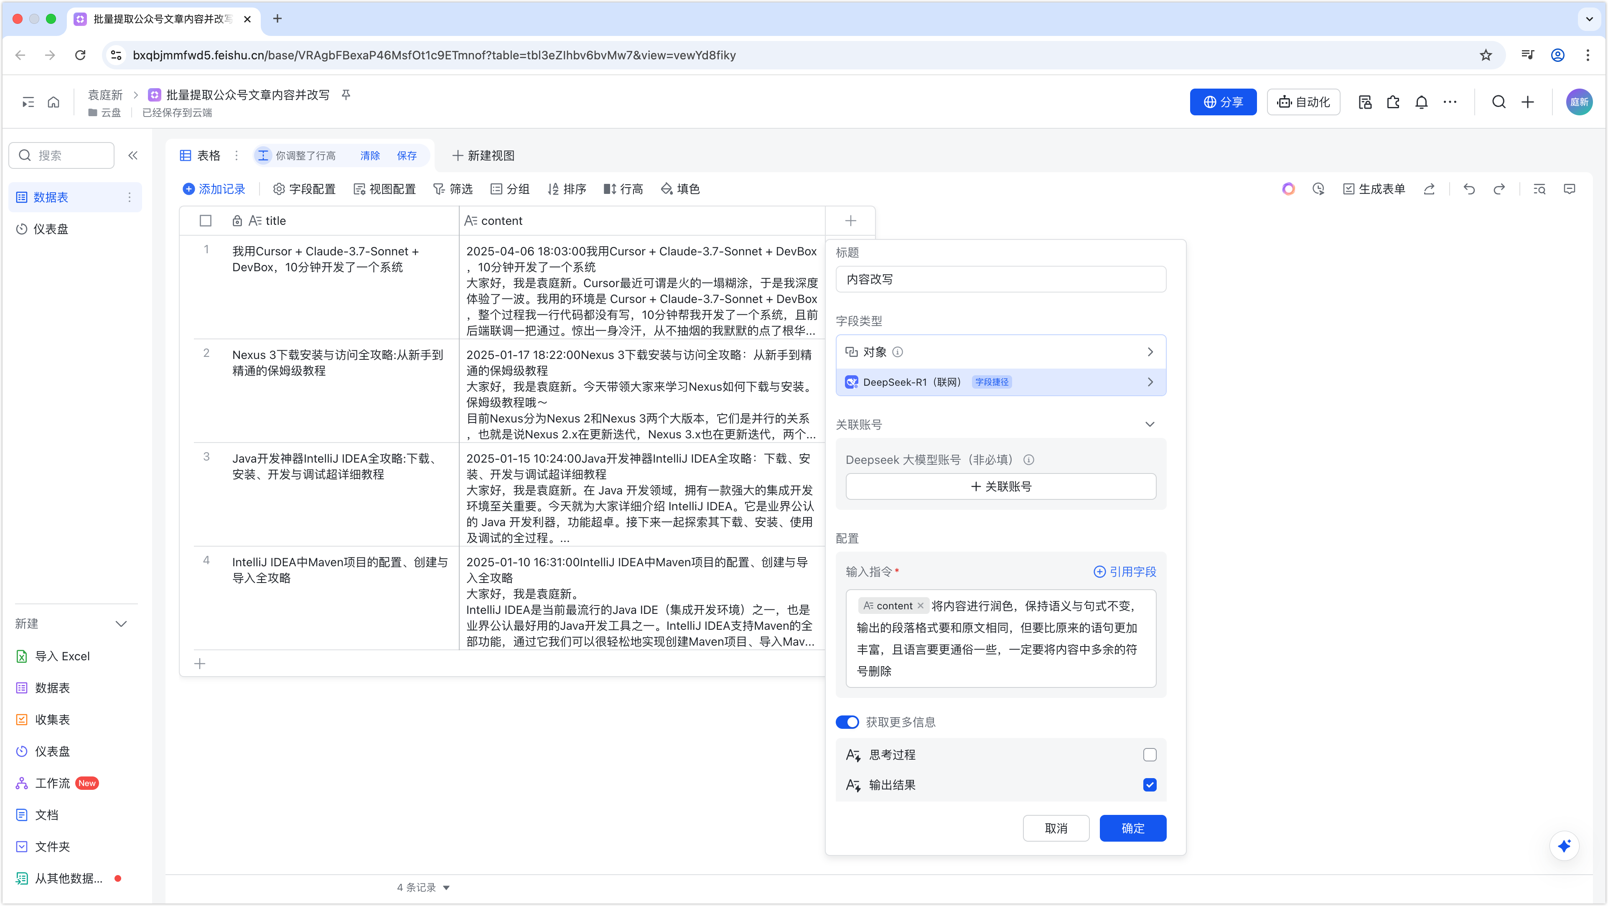Click the redo arrow icon
1608x906 pixels.
click(x=1499, y=189)
